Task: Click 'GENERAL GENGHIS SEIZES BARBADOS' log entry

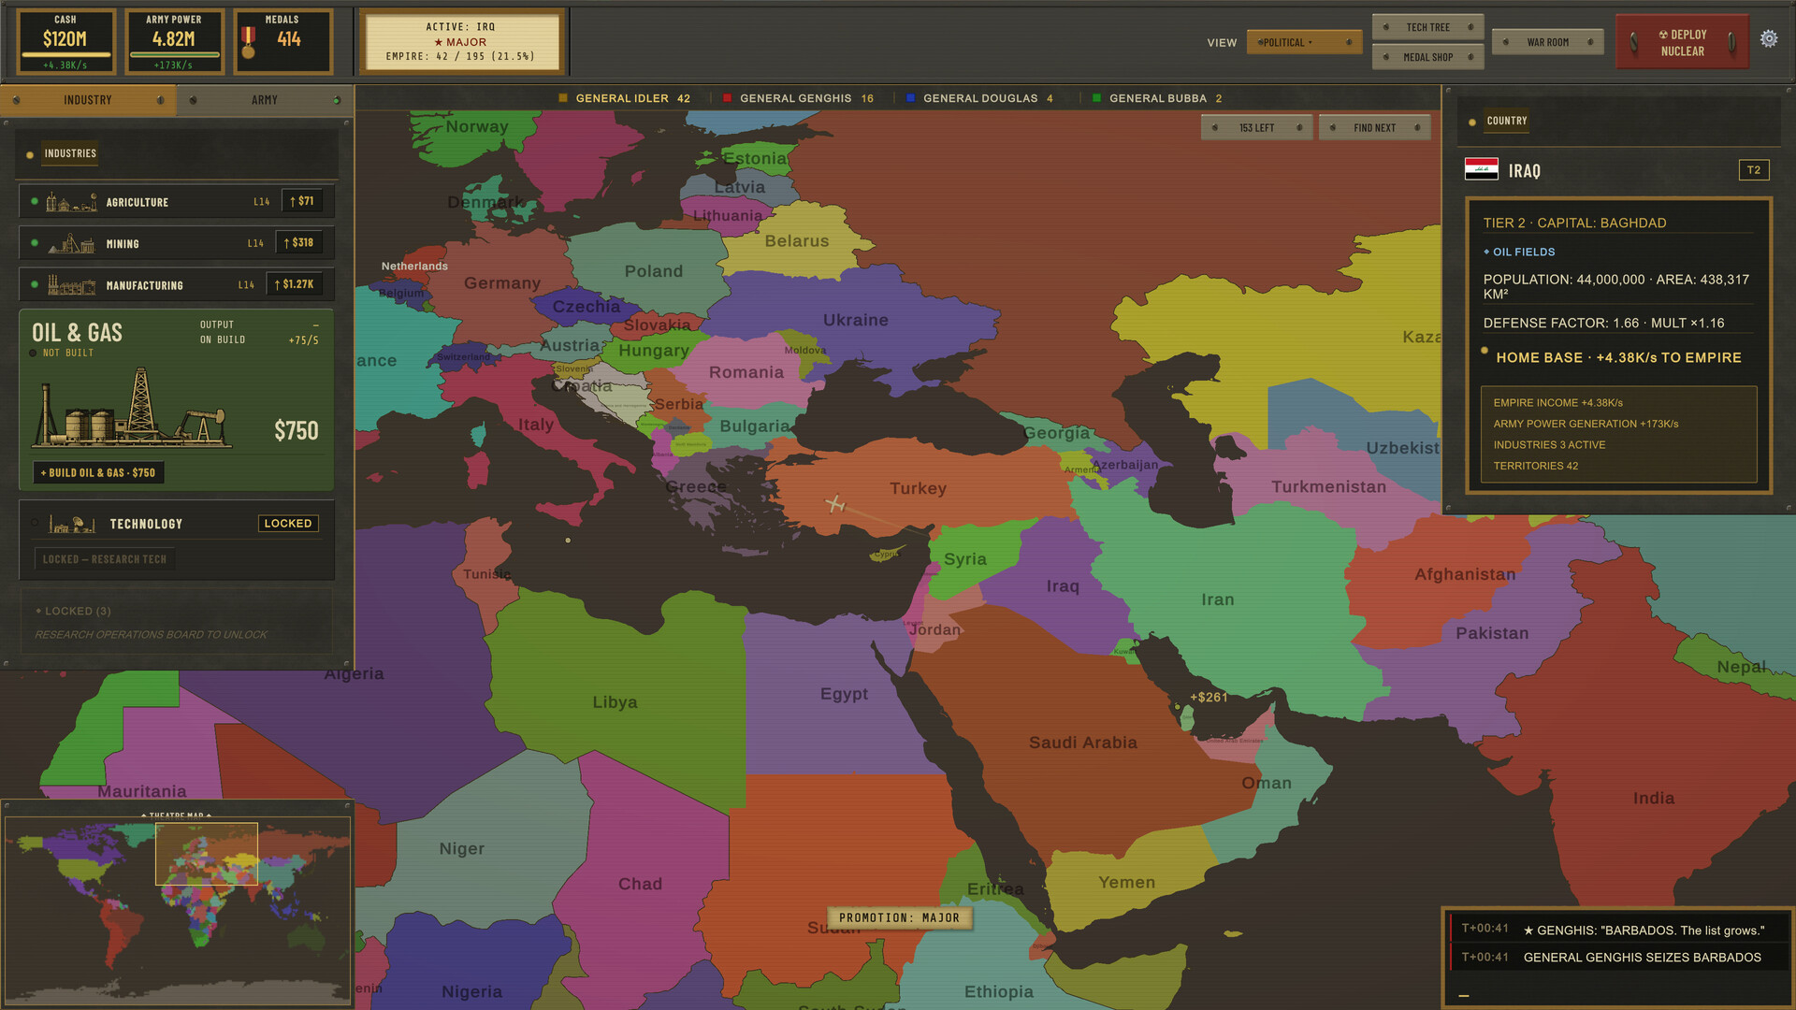Action: point(1642,957)
